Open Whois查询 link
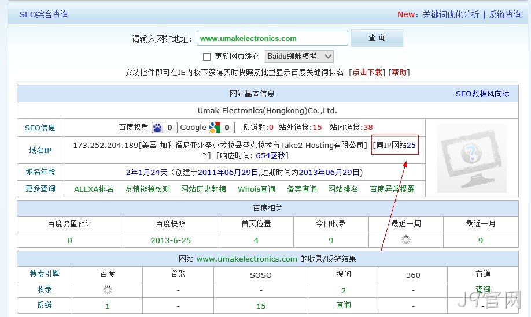The width and height of the screenshot is (531, 317). (x=256, y=189)
